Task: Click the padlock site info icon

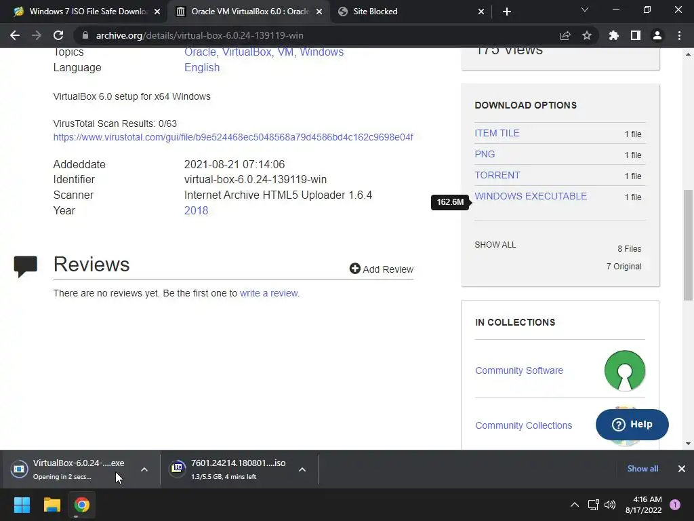Action: click(85, 35)
